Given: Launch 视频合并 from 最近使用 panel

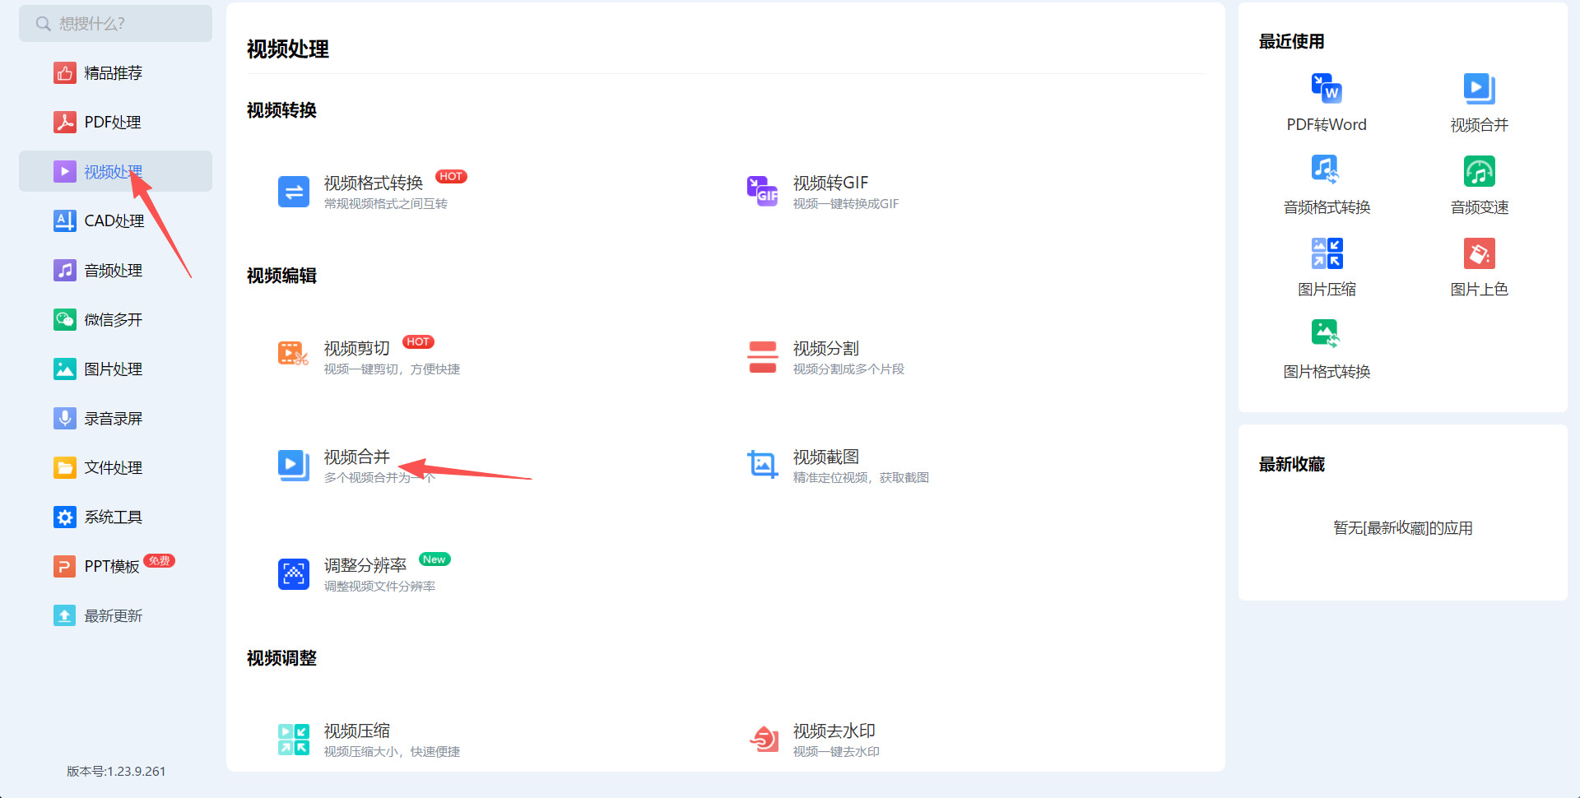Looking at the screenshot, I should click(1479, 88).
